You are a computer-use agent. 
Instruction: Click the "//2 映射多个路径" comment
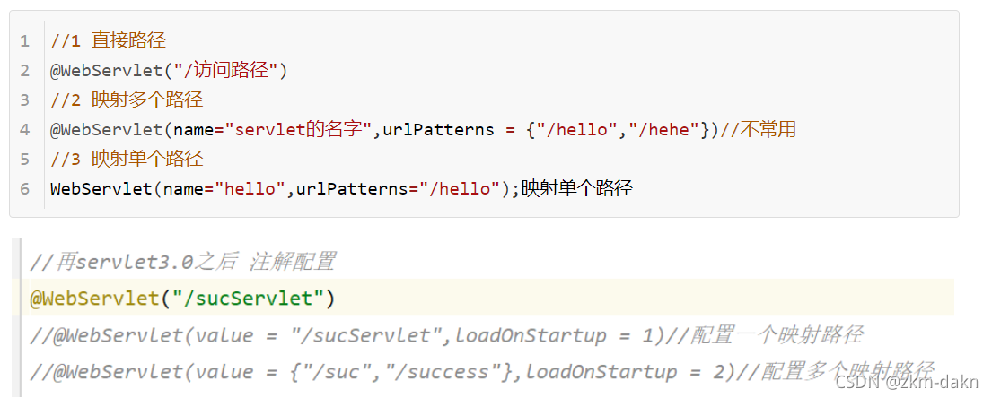(x=127, y=99)
